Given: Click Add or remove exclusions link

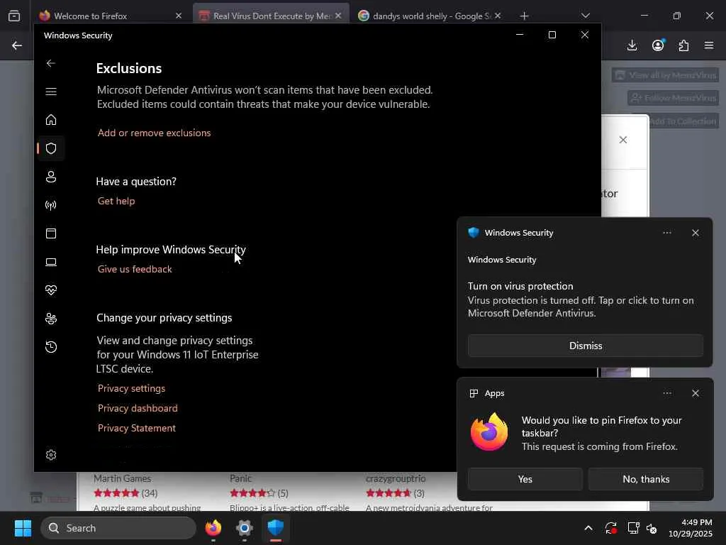Looking at the screenshot, I should coord(154,133).
